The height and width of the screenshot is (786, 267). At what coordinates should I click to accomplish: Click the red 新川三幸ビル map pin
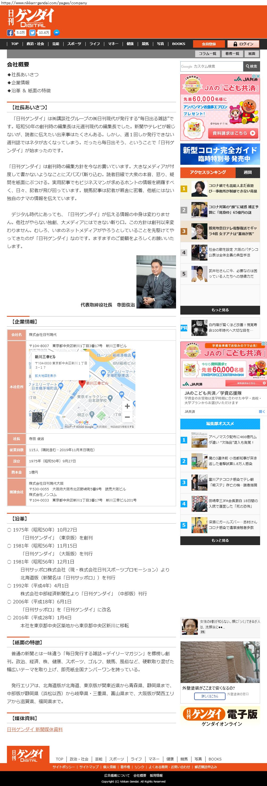82,383
